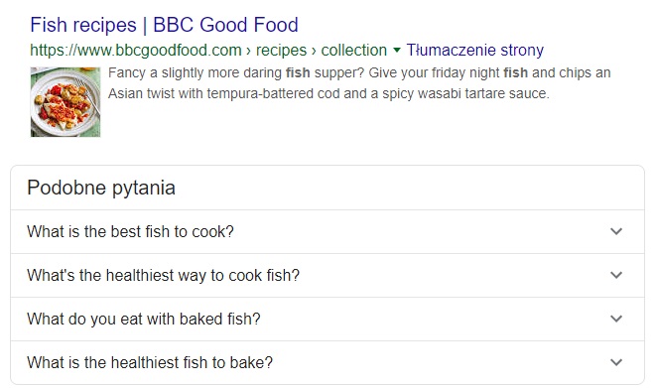Click the 'Podobne pytania' heading

[101, 188]
